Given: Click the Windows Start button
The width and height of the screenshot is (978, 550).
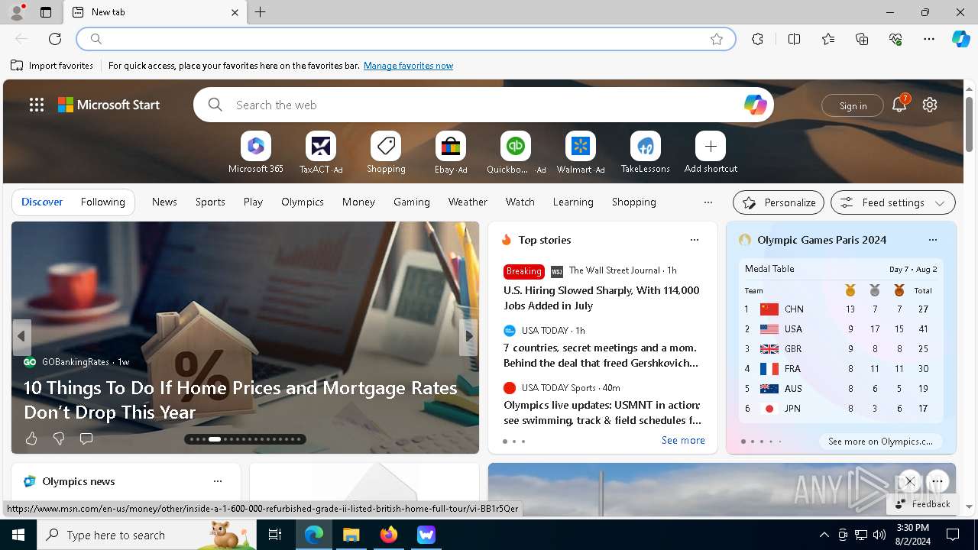Looking at the screenshot, I should click(x=18, y=535).
